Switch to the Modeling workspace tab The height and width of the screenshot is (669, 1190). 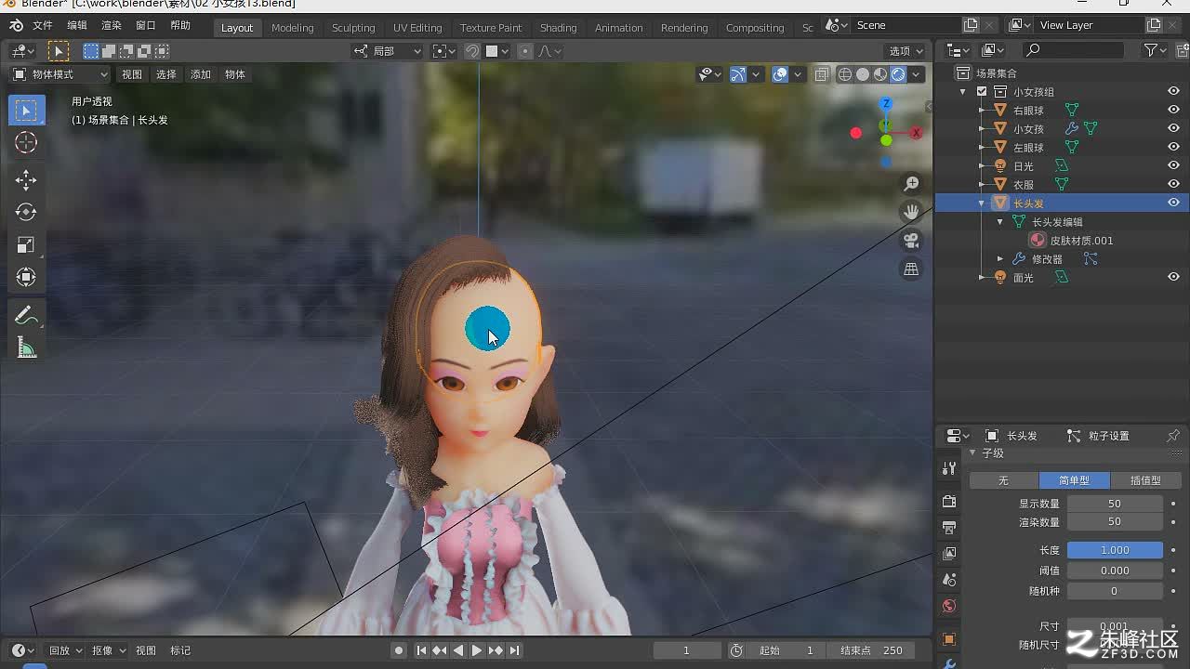point(293,28)
